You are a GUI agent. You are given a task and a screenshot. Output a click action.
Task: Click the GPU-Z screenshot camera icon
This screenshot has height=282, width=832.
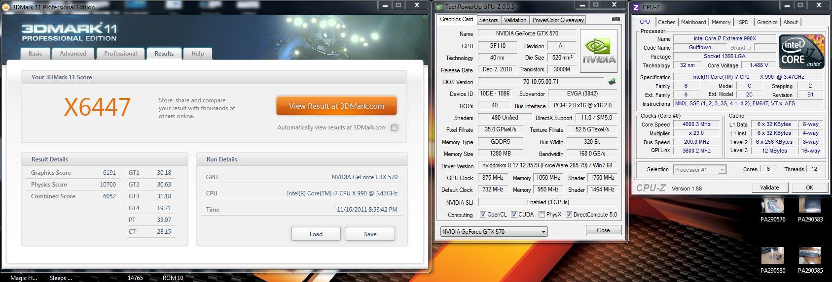[x=615, y=19]
